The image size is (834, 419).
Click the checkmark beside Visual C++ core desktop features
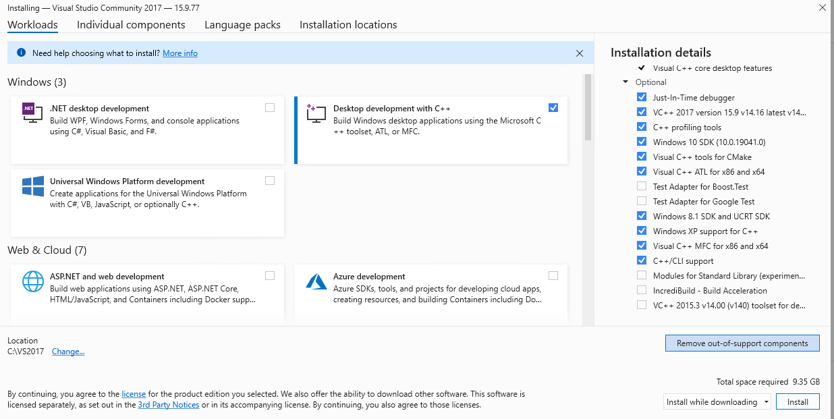(640, 67)
